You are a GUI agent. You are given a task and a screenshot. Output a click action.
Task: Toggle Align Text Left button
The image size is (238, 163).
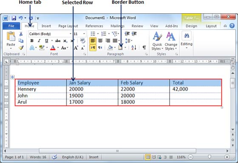click(x=93, y=41)
